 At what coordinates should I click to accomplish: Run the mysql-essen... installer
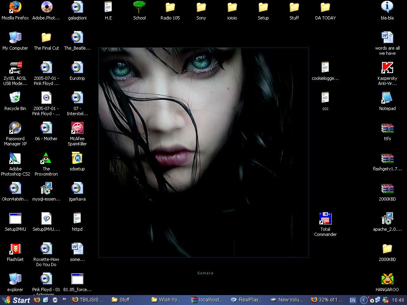(46, 188)
